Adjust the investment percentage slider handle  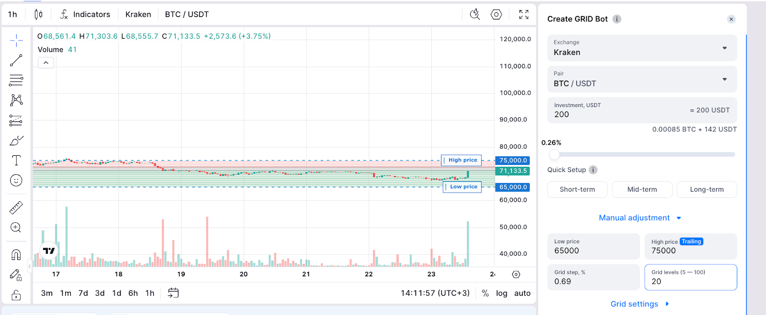(x=554, y=154)
